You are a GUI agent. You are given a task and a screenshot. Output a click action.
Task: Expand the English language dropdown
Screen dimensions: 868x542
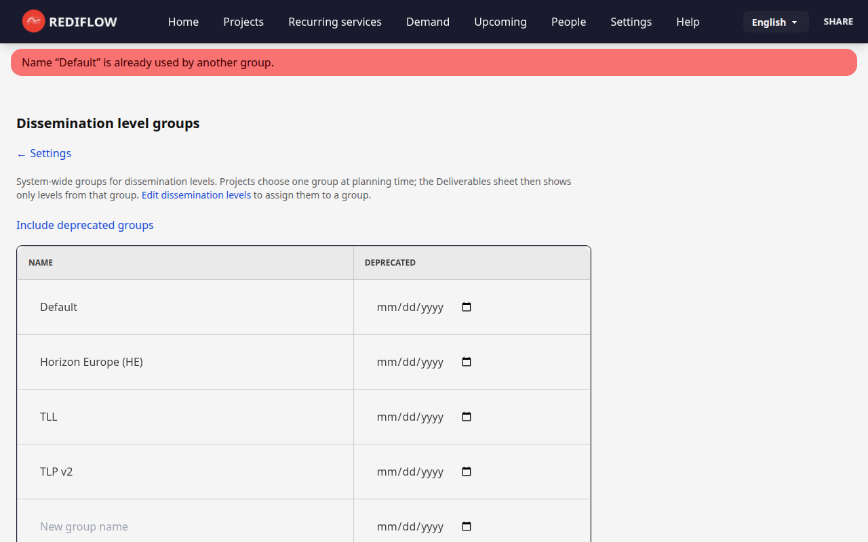coord(775,21)
